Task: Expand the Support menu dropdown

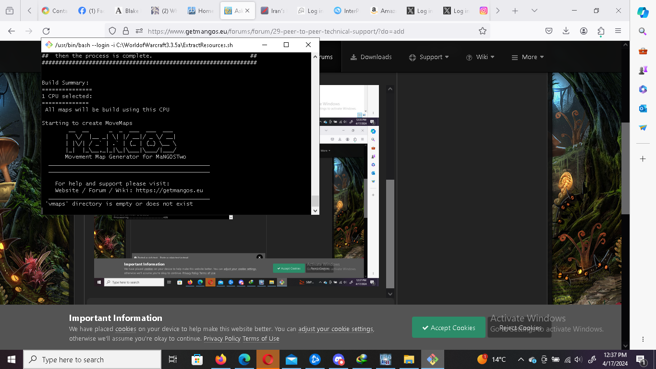Action: tap(429, 57)
